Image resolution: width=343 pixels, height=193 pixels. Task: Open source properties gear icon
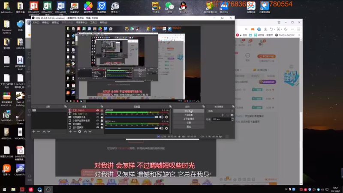(x=80, y=132)
